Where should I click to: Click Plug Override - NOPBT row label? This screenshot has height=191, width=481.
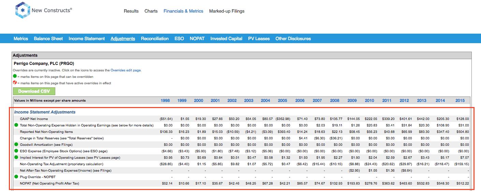pyautogui.click(x=38, y=177)
